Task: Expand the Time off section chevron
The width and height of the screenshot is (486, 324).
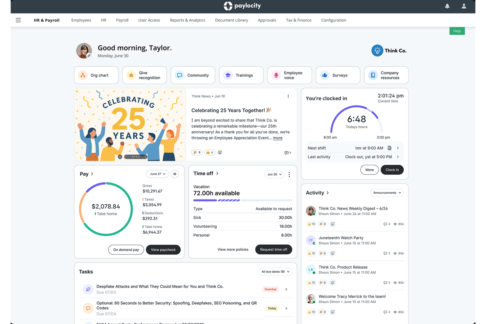Action: (x=217, y=173)
